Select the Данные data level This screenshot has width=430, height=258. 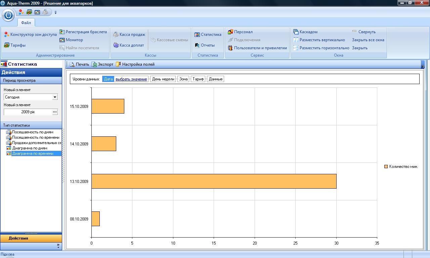[215, 79]
